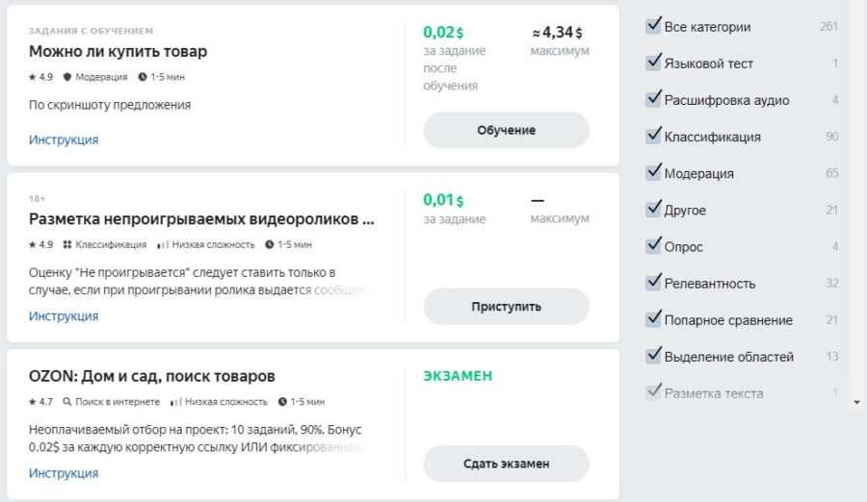Open Инструкция link for "Можно ли купить товар"
The width and height of the screenshot is (867, 502).
pos(64,139)
